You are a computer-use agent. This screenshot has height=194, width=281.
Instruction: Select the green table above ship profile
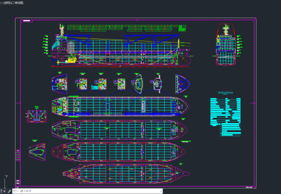coord(126,28)
